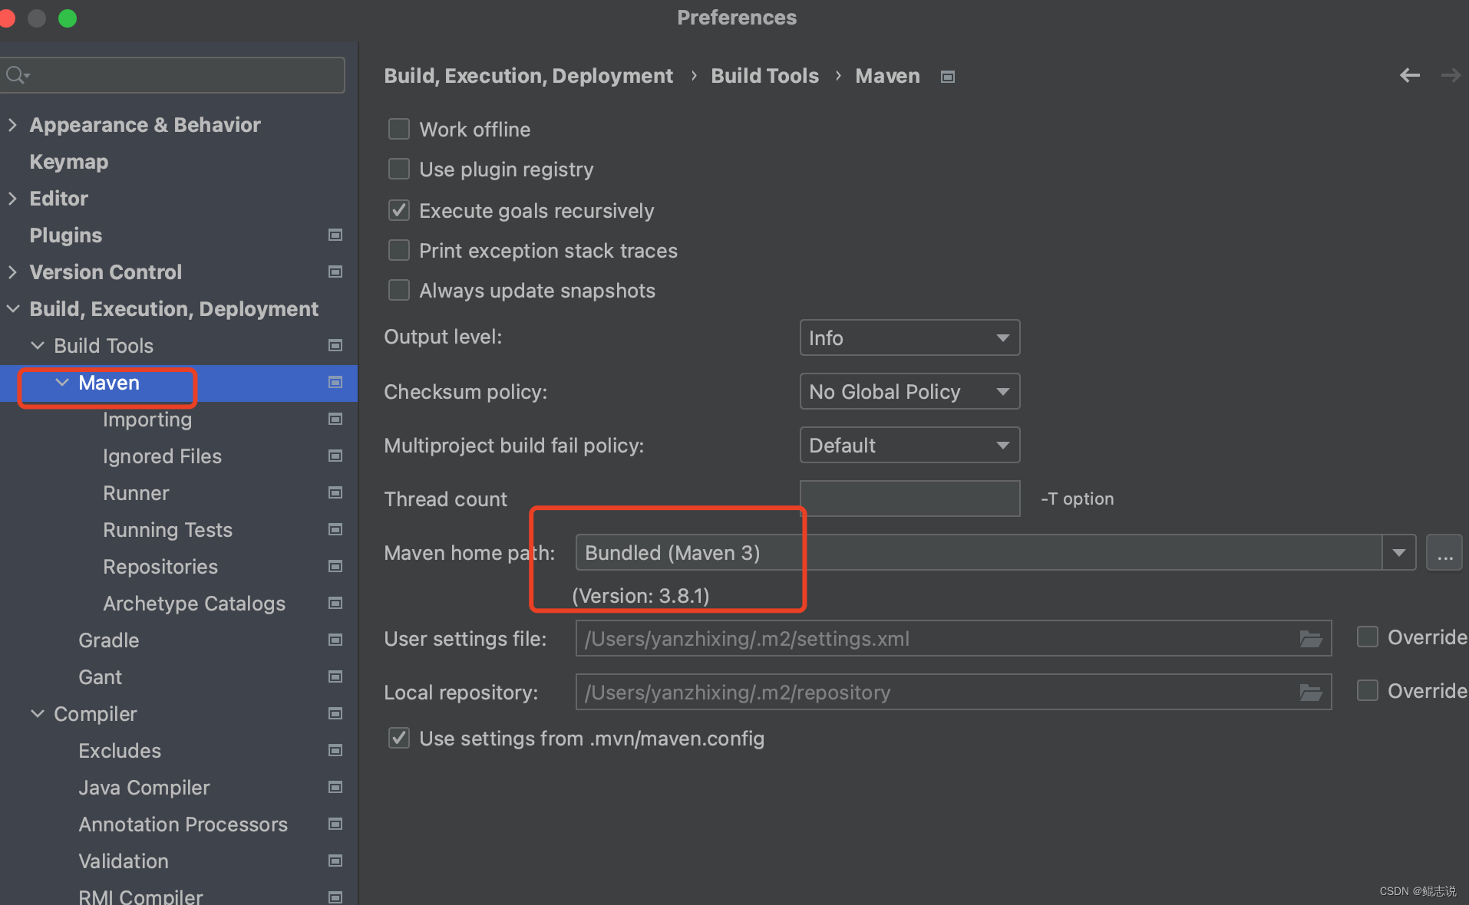1469x905 pixels.
Task: Click the search magnifier icon in settings
Action: click(17, 75)
